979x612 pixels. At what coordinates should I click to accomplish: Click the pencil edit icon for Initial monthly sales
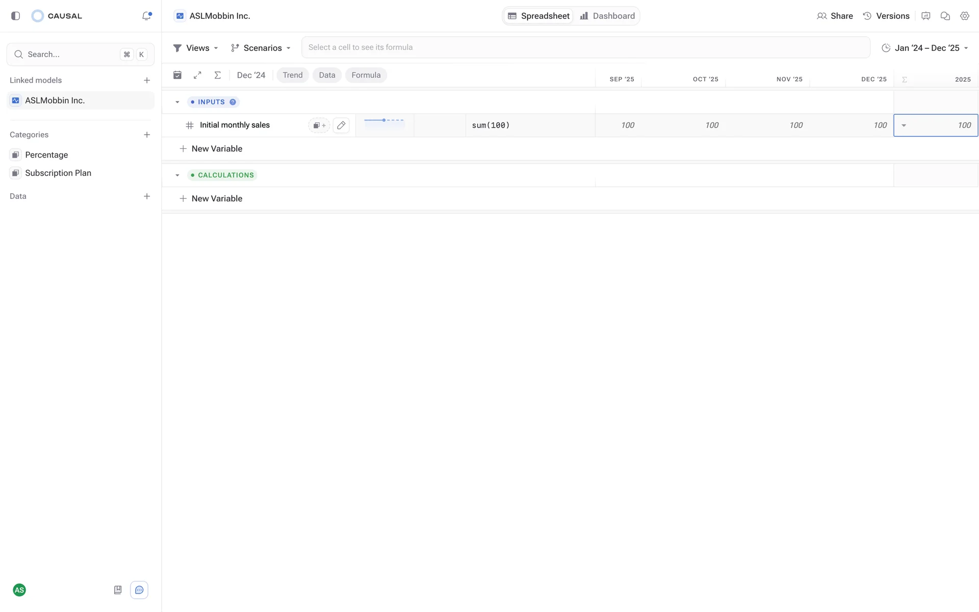point(341,125)
